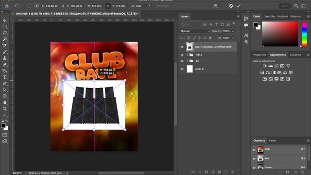311x175 pixels.
Task: Go to Home screen icon
Action: [x=7, y=6]
